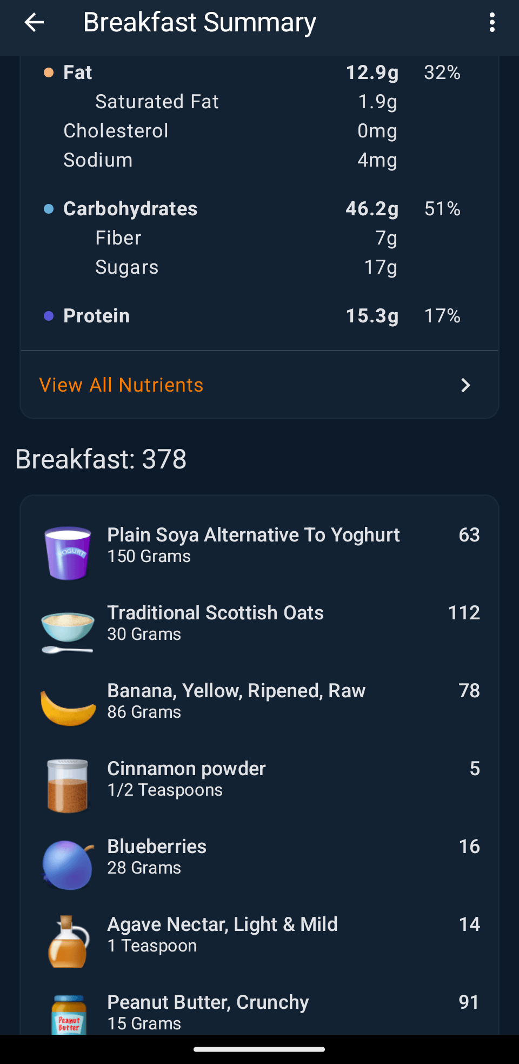Tap the blueberry icon
Screen dimensions: 519x1064
tap(68, 864)
